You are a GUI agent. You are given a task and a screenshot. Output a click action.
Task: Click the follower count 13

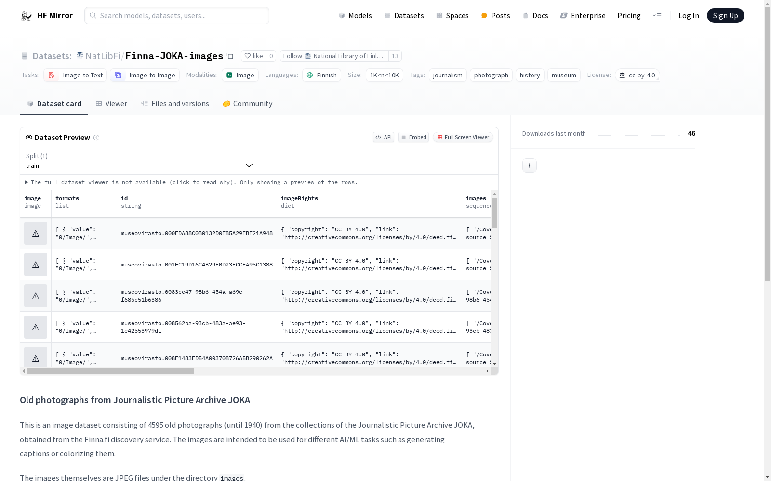[395, 56]
